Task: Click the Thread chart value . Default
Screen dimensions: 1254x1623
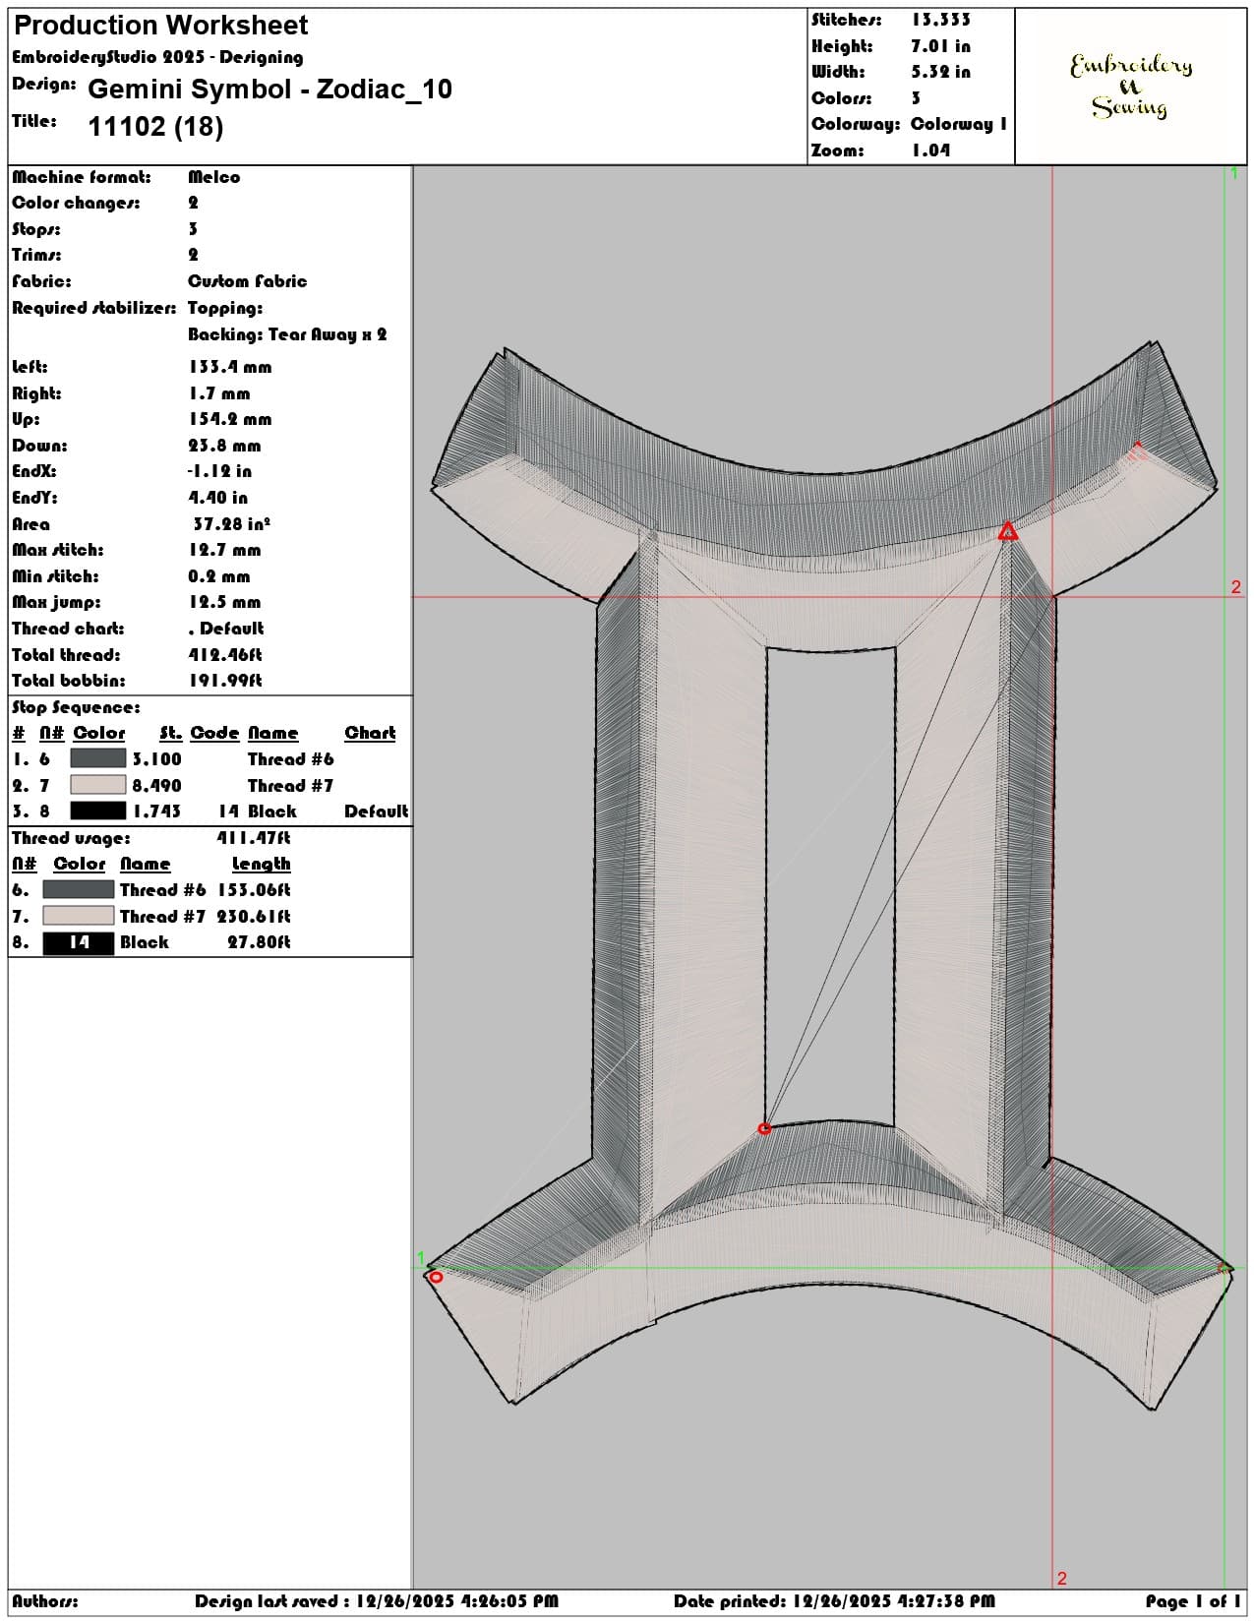Action: click(226, 629)
